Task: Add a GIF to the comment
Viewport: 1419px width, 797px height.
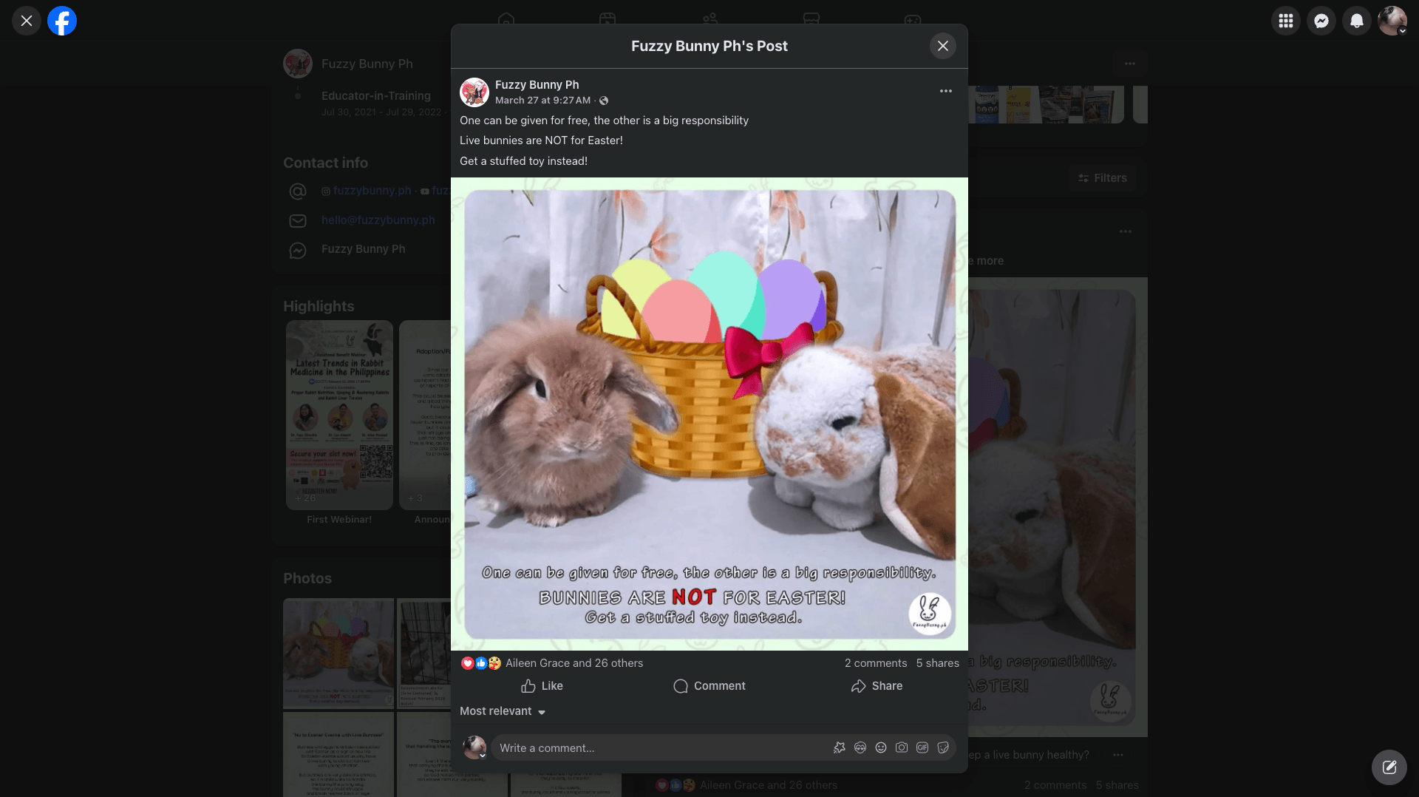Action: point(922,747)
